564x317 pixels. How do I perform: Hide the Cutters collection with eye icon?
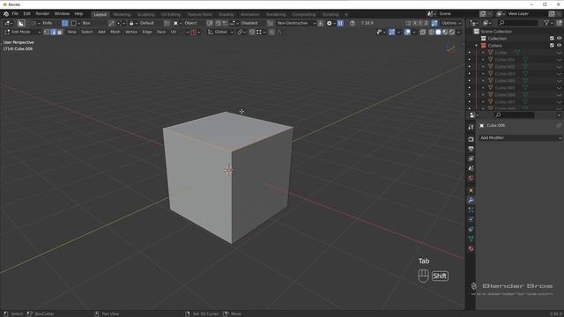pos(559,46)
